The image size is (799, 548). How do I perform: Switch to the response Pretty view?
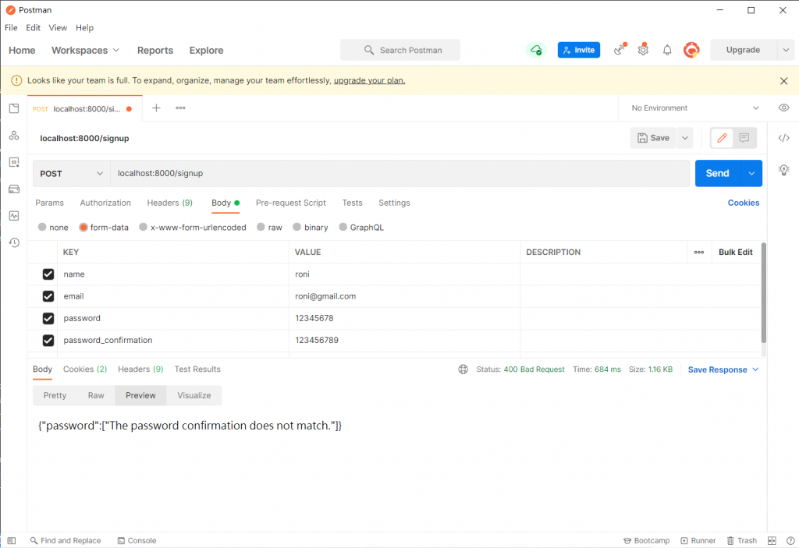tap(55, 395)
